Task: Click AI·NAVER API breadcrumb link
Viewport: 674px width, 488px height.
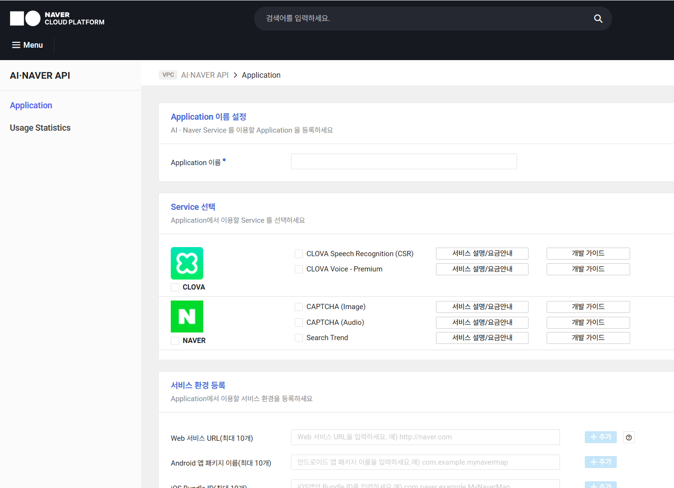Action: [x=205, y=75]
